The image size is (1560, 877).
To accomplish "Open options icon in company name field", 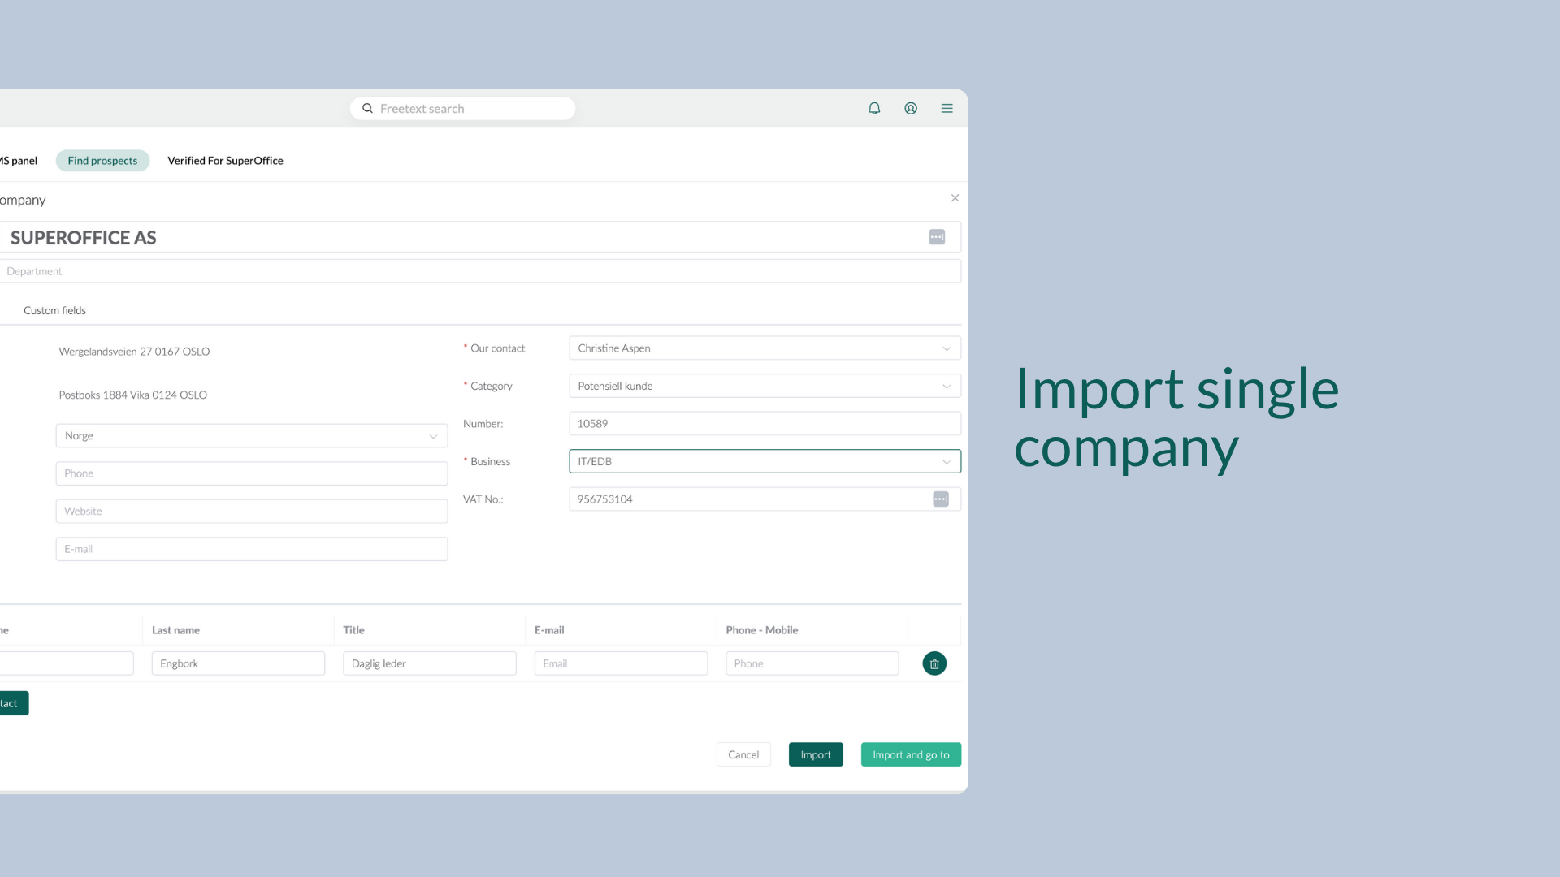I will pyautogui.click(x=937, y=237).
